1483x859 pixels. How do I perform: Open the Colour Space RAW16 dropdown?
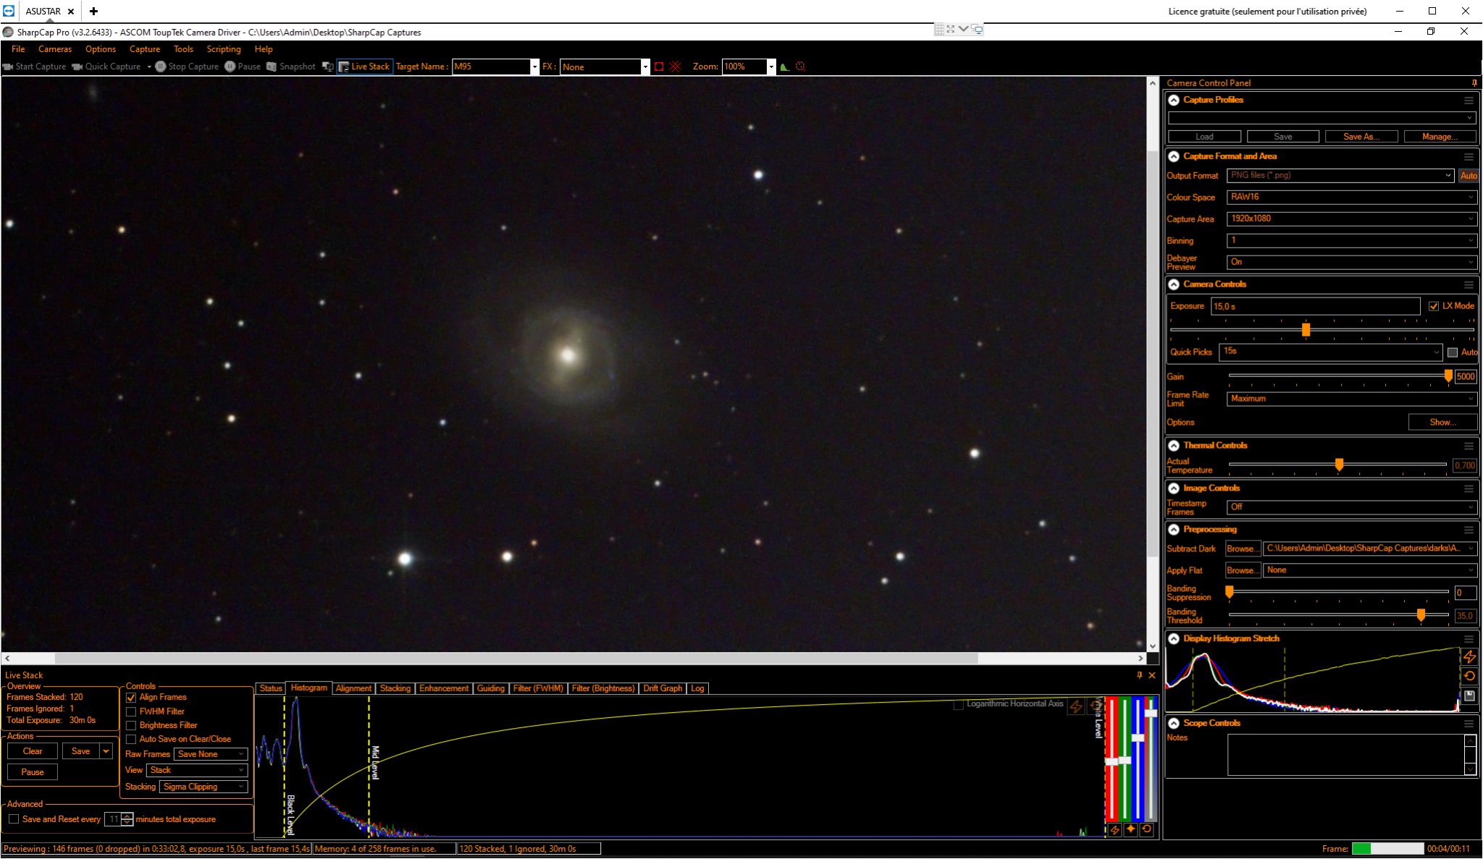[1351, 197]
